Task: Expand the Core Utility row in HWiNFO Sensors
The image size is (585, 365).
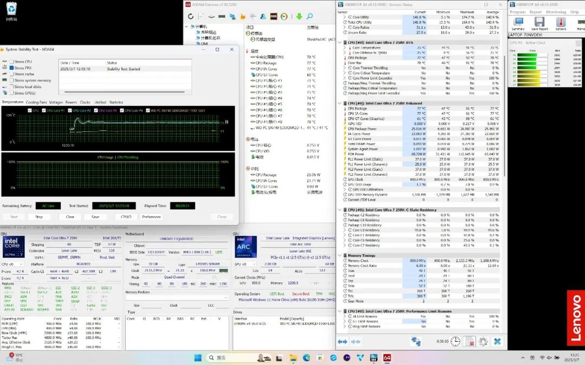Action: pyautogui.click(x=344, y=17)
